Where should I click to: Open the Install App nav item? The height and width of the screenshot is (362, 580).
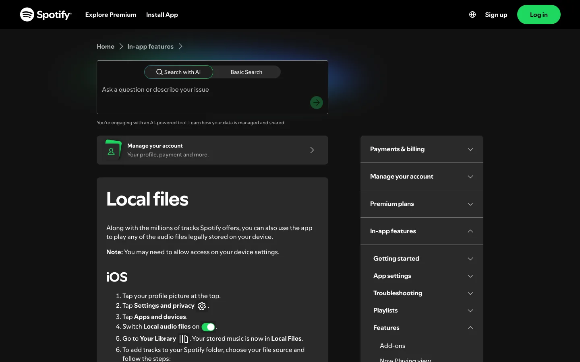[162, 14]
